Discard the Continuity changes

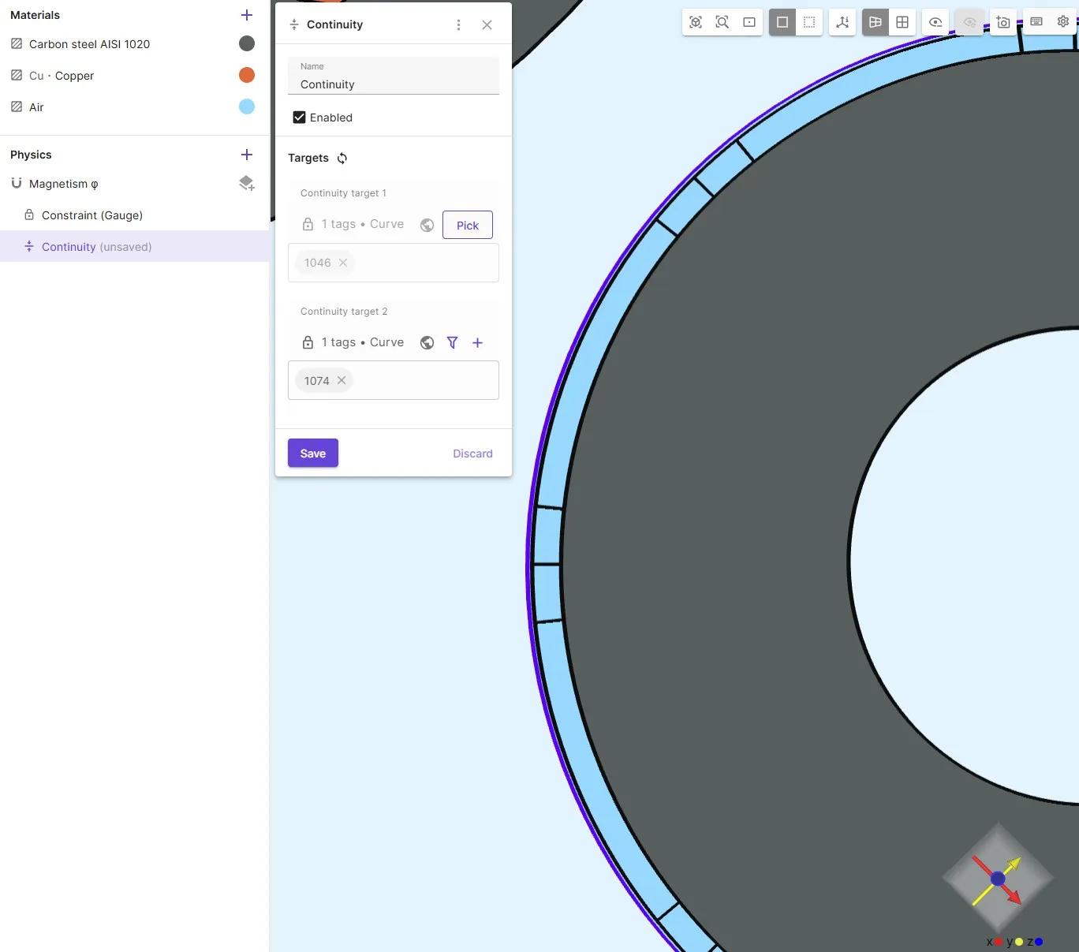tap(472, 454)
